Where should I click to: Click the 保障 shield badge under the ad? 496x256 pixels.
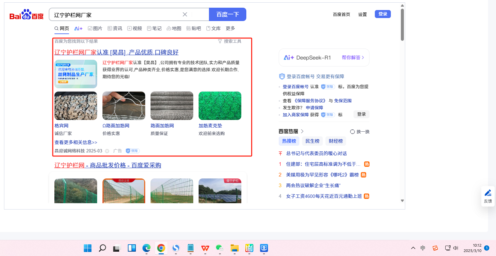[x=133, y=151]
